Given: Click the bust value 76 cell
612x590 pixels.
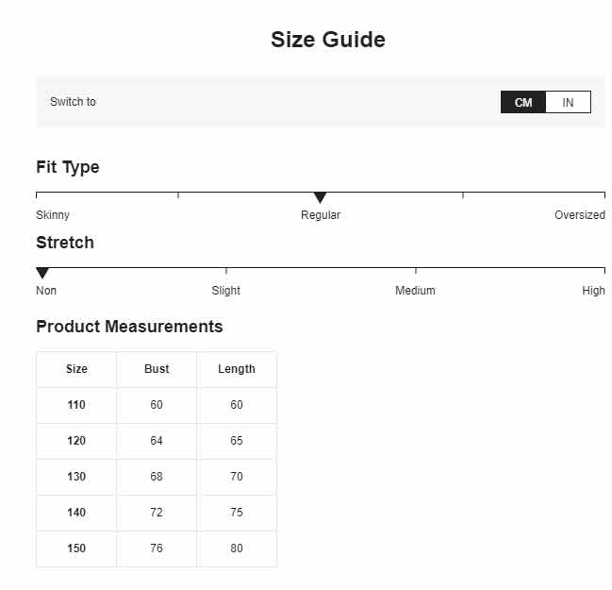Looking at the screenshot, I should click(x=157, y=548).
